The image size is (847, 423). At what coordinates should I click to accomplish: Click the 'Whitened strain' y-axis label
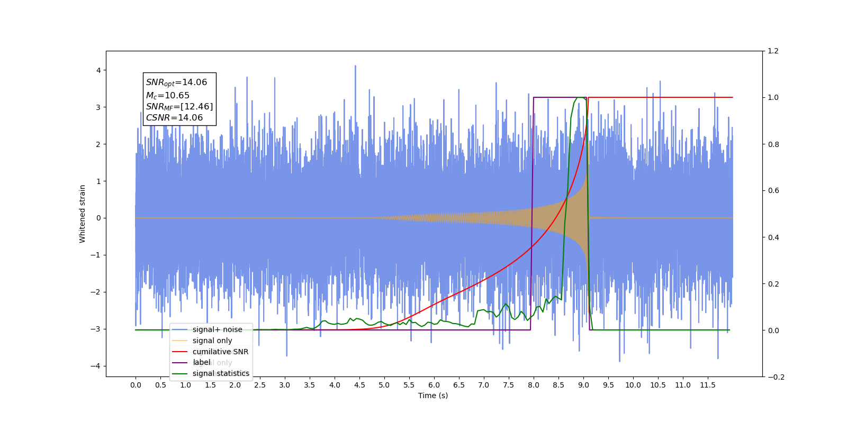pyautogui.click(x=83, y=214)
